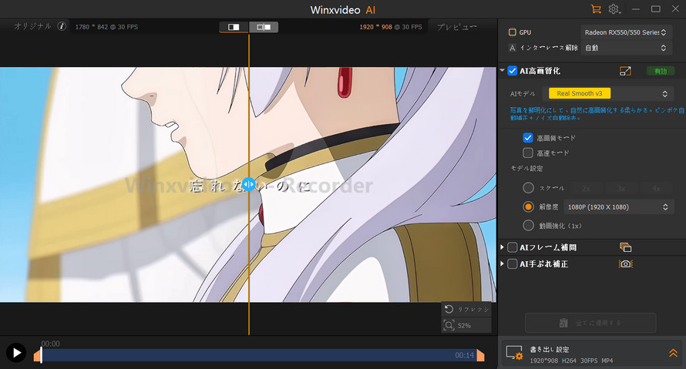Click the プレビュー label
Screen dimensions: 686x369
tap(457, 27)
